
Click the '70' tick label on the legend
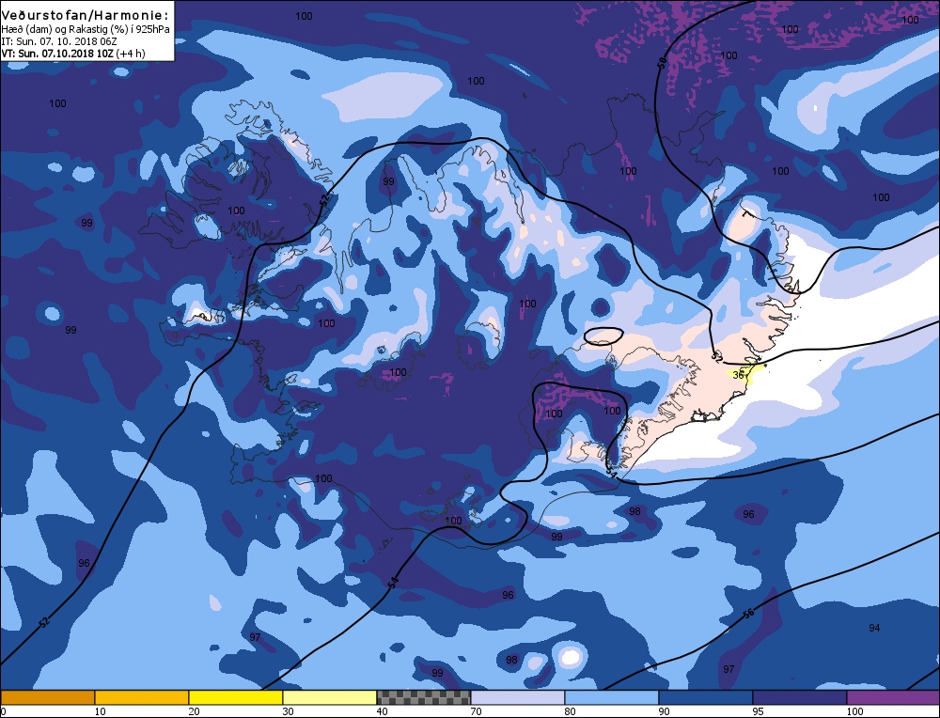point(476,711)
